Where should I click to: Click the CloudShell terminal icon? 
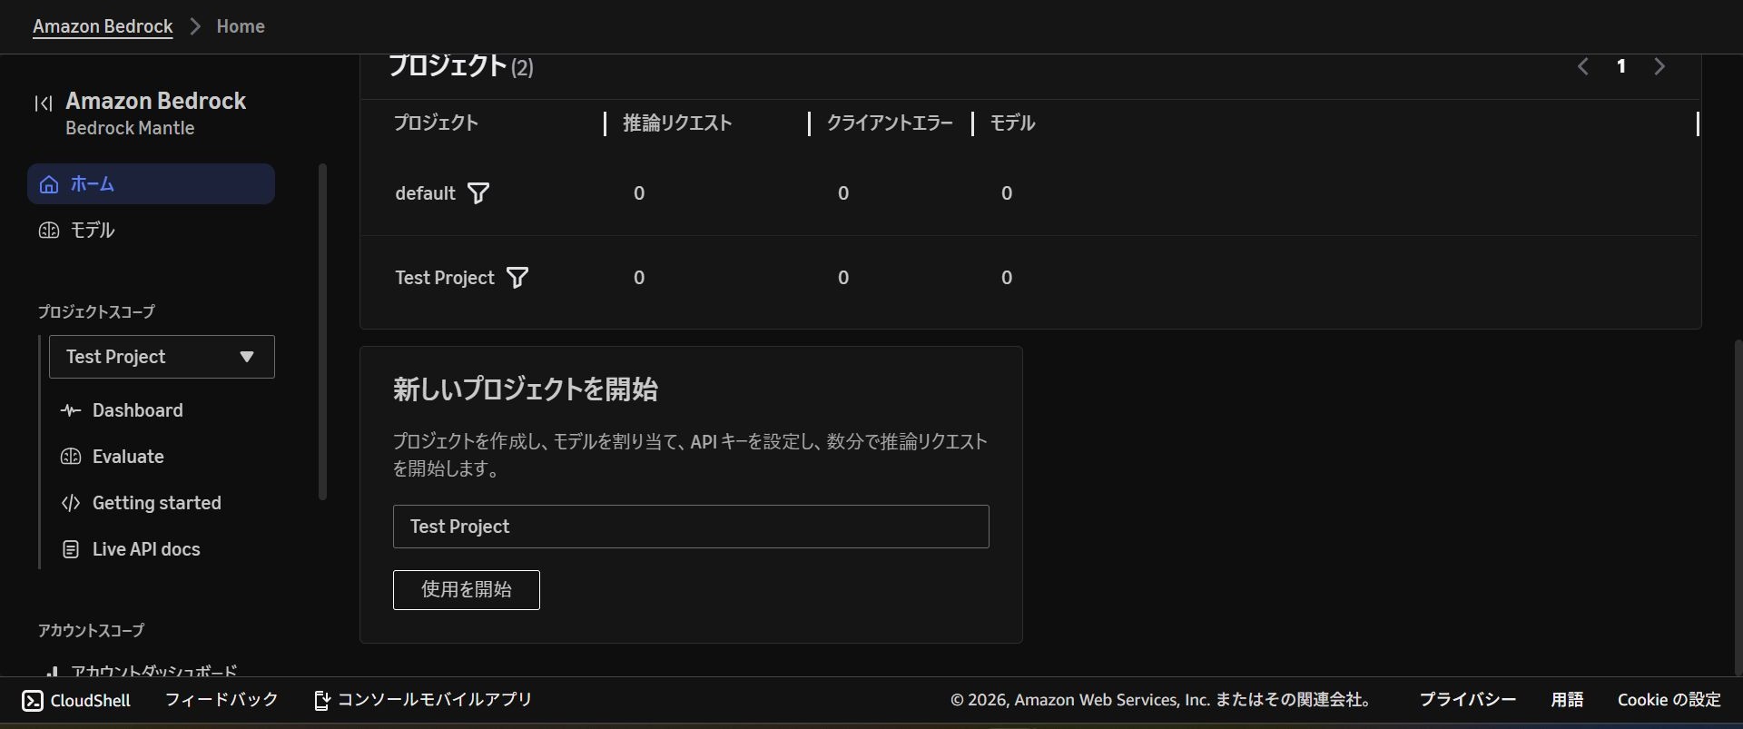[33, 701]
